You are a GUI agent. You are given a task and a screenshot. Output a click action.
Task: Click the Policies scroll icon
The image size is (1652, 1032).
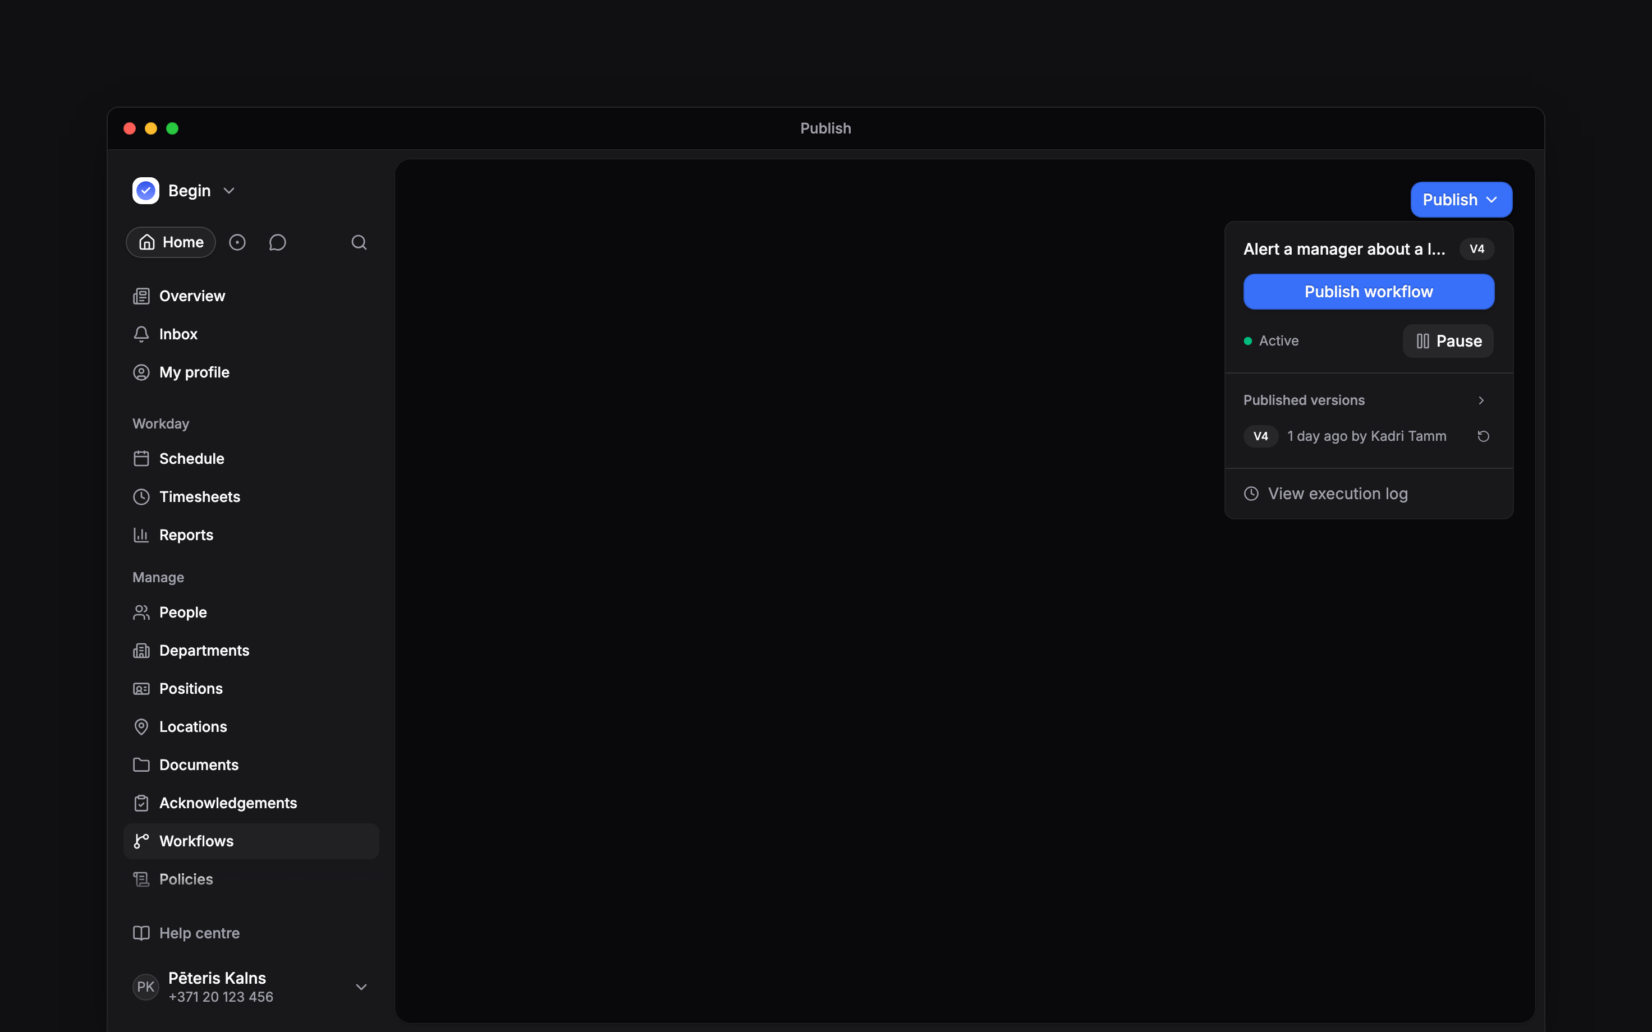[x=141, y=880]
